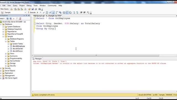Open the Object Explorer window position menu
This screenshot has width=177, height=100.
coord(24,16)
